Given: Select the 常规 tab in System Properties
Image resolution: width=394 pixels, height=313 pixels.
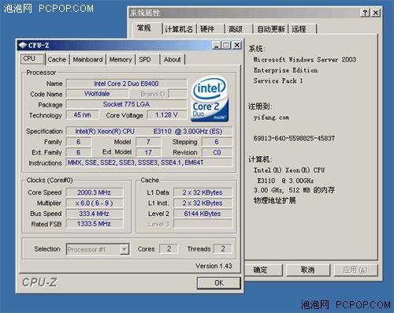Looking at the screenshot, I should (x=147, y=28).
